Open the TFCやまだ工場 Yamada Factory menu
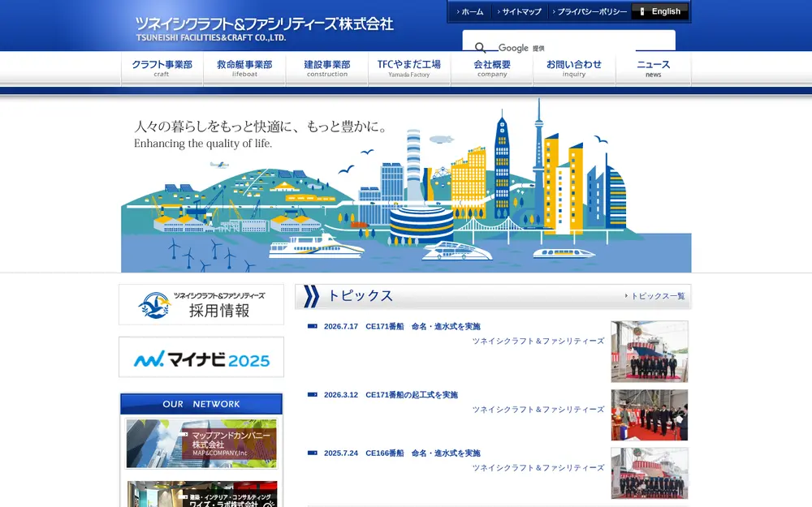812x507 pixels. (409, 68)
